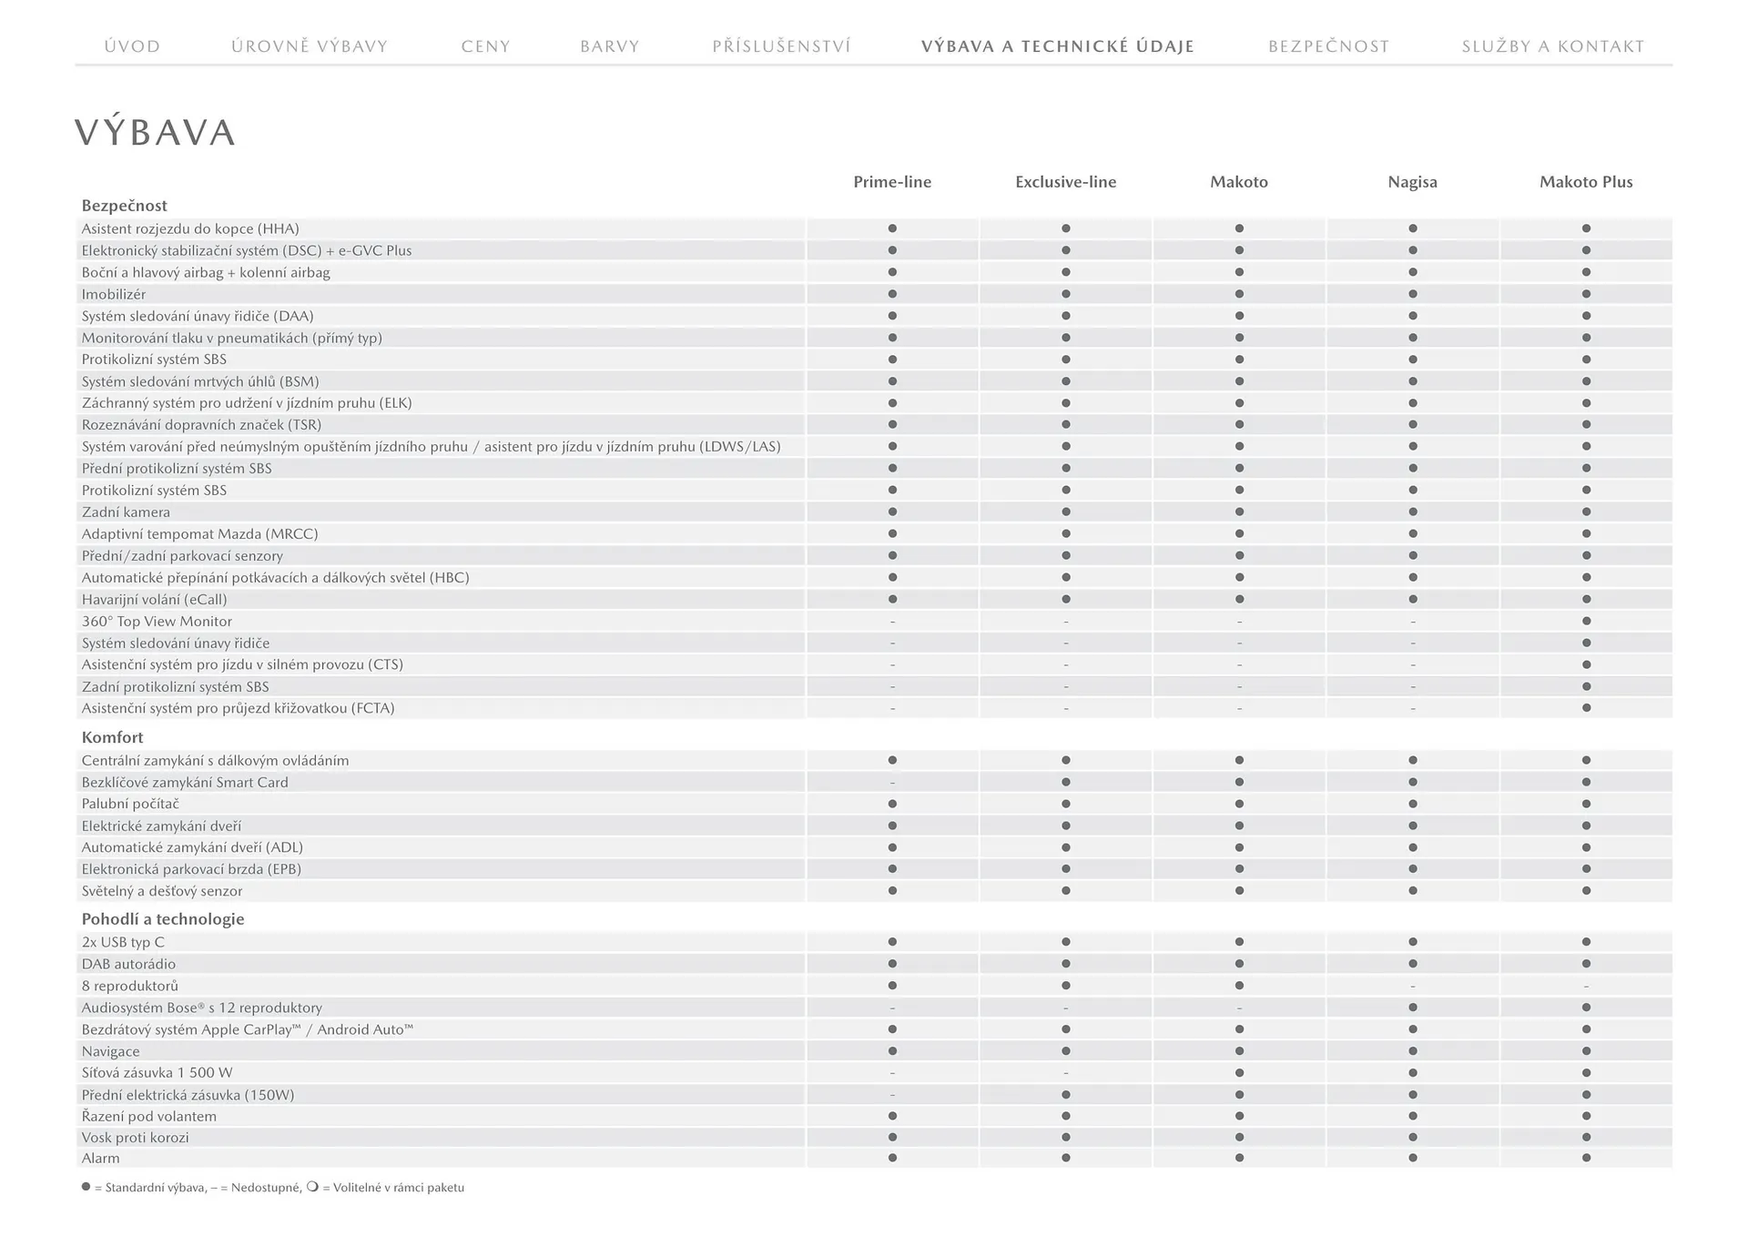The image size is (1748, 1236).
Task: Go to the CENY tab
Action: pos(485,46)
